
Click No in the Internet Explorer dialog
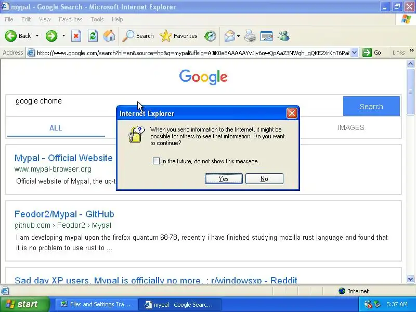[264, 179]
